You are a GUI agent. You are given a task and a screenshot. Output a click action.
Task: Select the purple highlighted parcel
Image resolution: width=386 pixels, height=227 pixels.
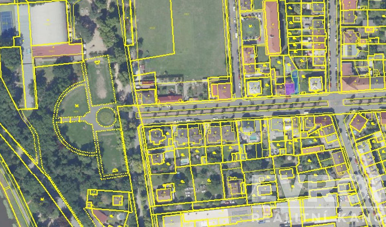[x=290, y=89]
